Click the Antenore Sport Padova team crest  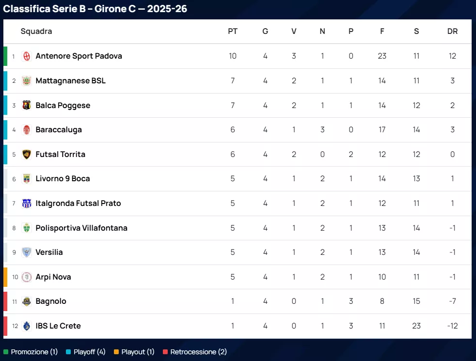[27, 56]
